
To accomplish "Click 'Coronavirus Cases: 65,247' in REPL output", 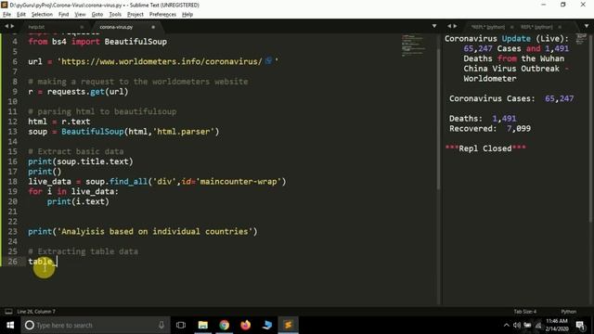I will pyautogui.click(x=511, y=98).
